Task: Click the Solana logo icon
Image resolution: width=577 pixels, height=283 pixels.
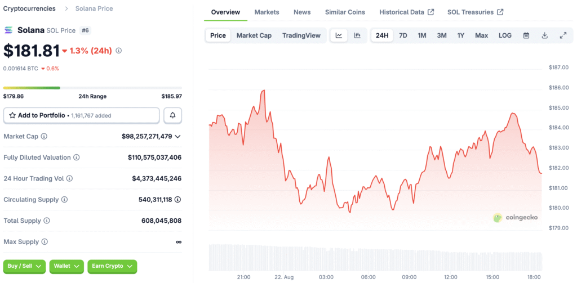Action: pyautogui.click(x=8, y=30)
